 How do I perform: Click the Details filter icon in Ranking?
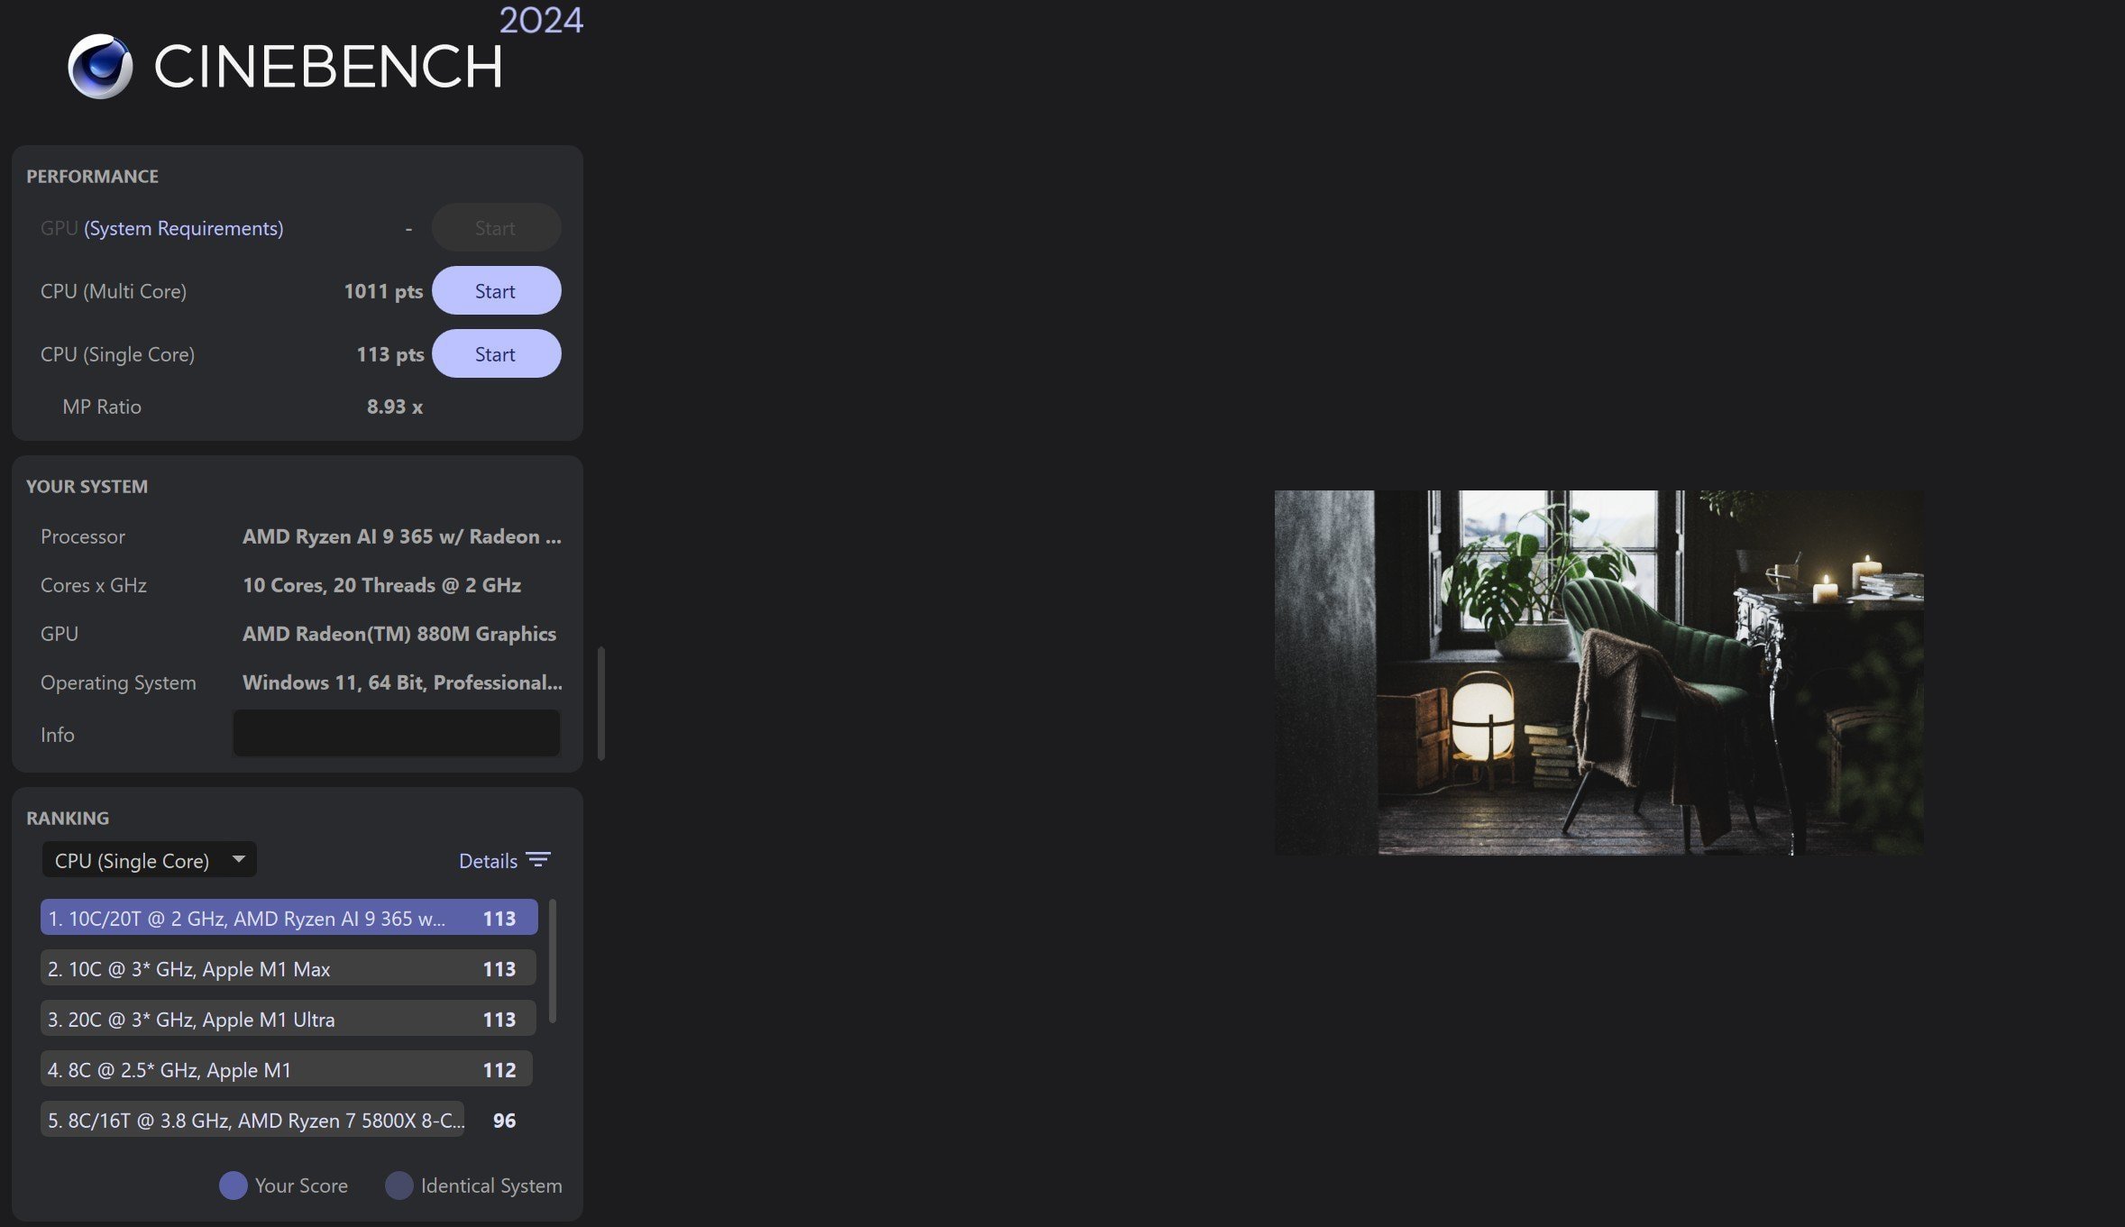pyautogui.click(x=539, y=857)
